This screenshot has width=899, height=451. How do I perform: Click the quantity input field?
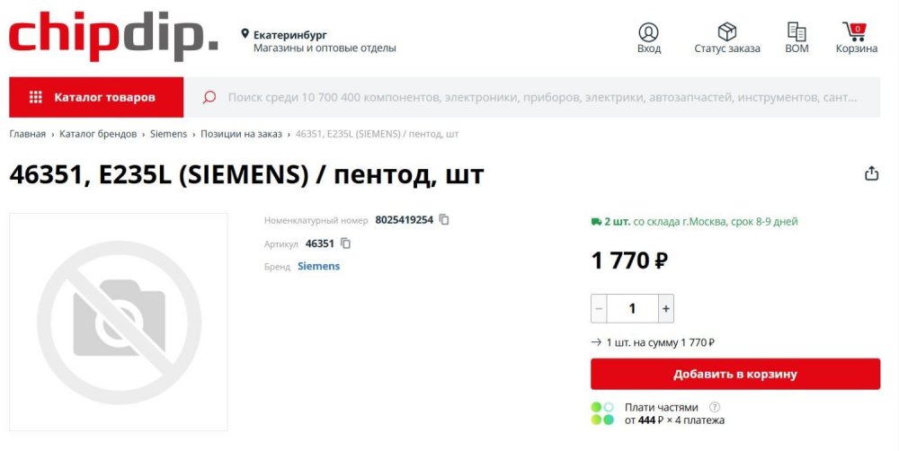click(632, 308)
